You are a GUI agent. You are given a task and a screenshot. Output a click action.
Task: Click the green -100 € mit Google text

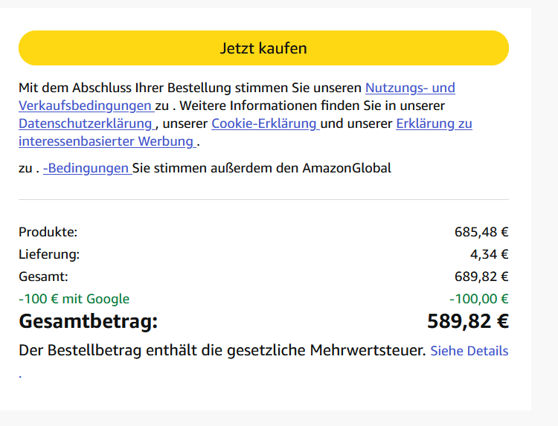(x=74, y=299)
